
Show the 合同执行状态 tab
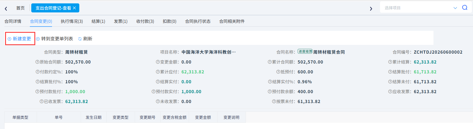coord(198,21)
